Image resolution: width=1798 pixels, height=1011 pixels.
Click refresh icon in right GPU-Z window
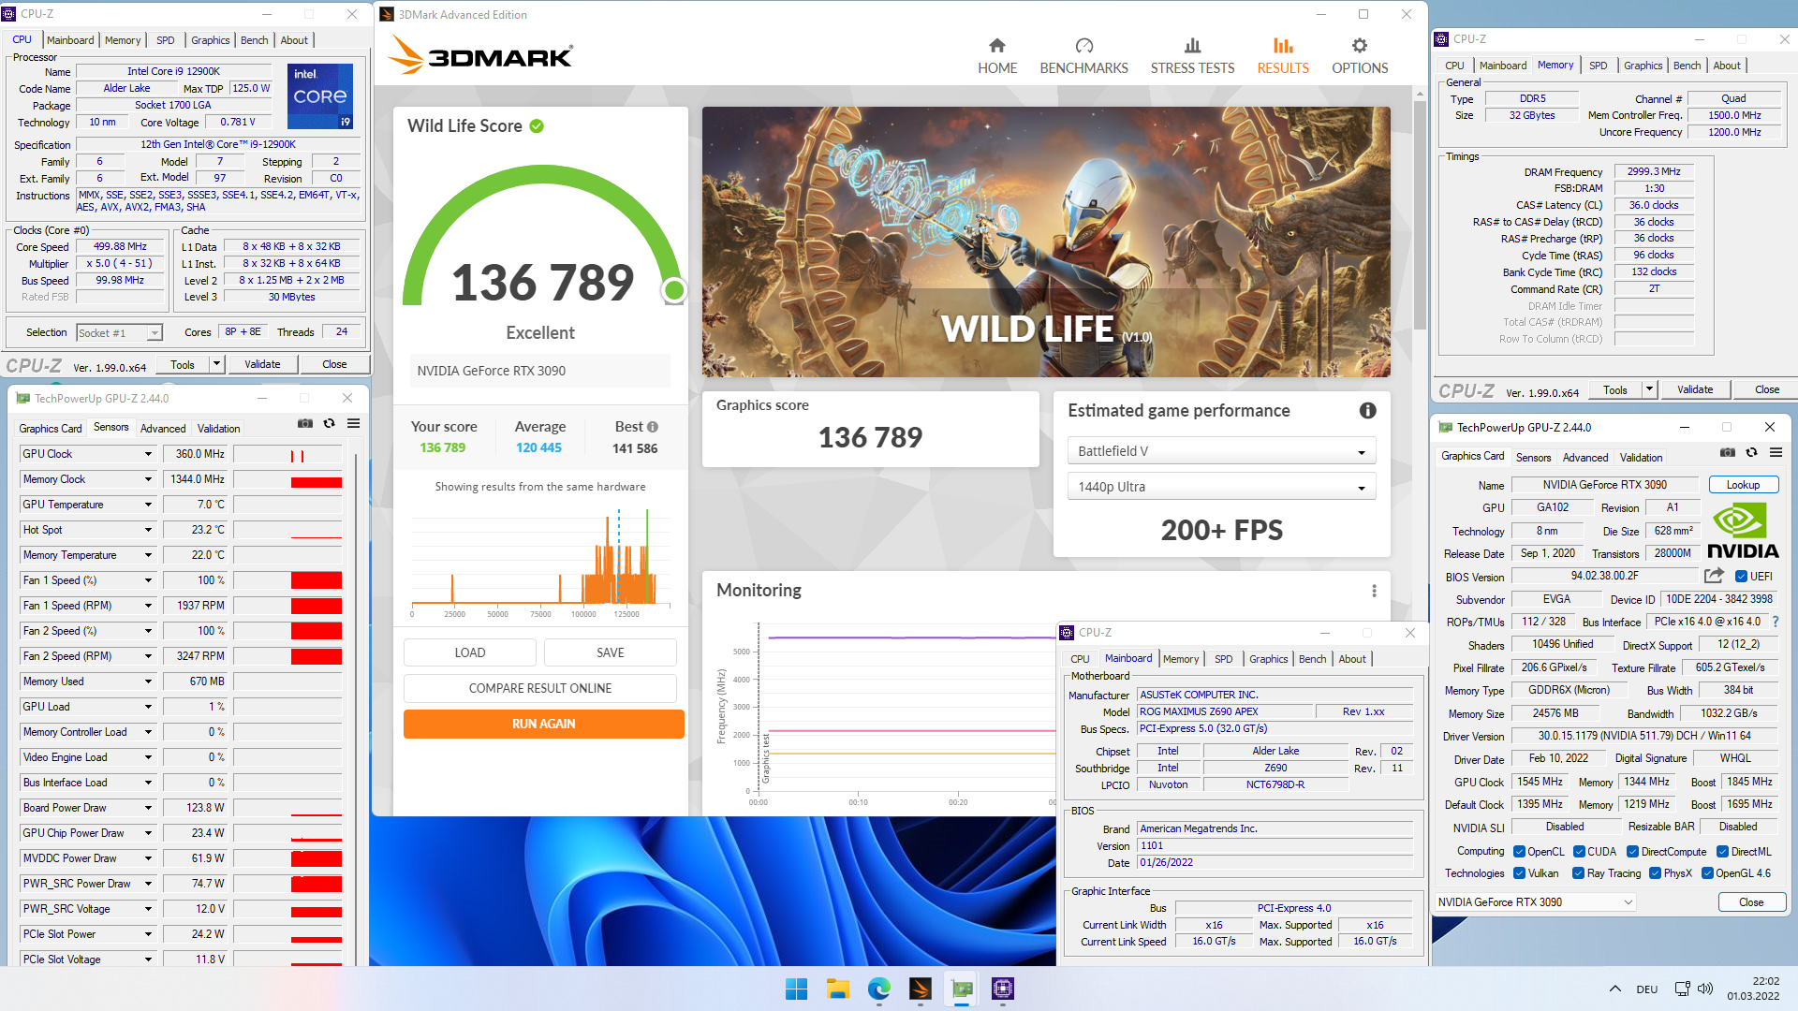(1752, 453)
